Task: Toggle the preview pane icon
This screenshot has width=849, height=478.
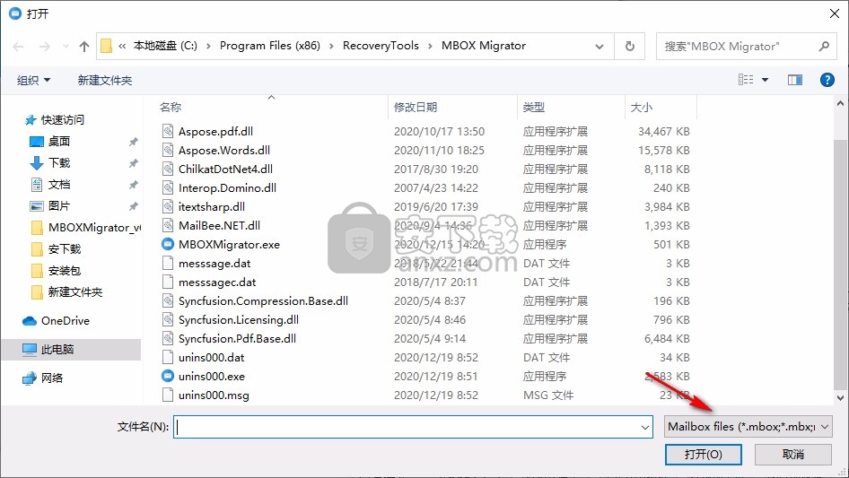Action: click(x=795, y=80)
